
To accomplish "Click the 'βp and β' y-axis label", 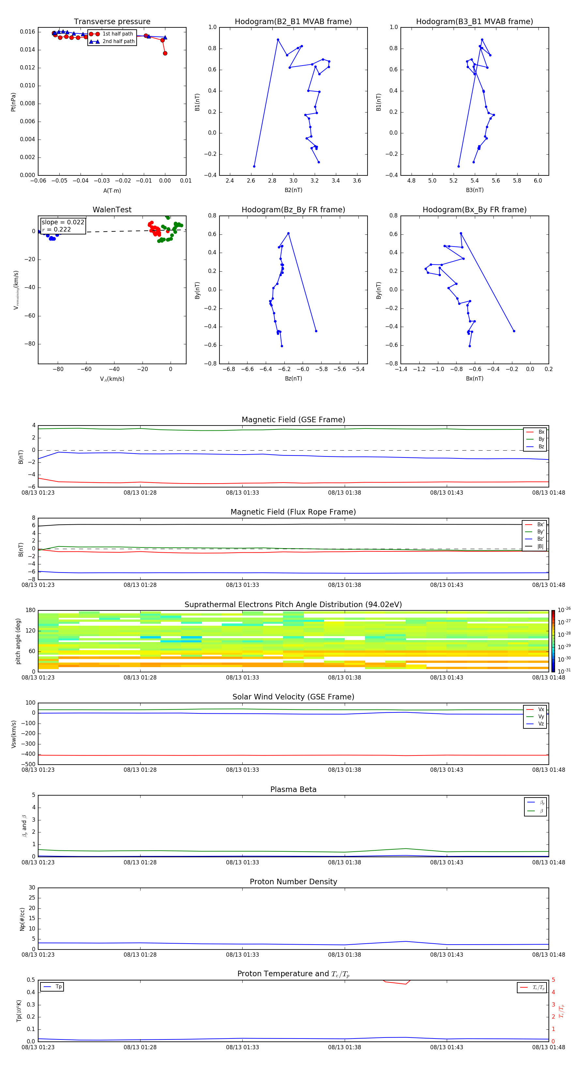I will (24, 826).
